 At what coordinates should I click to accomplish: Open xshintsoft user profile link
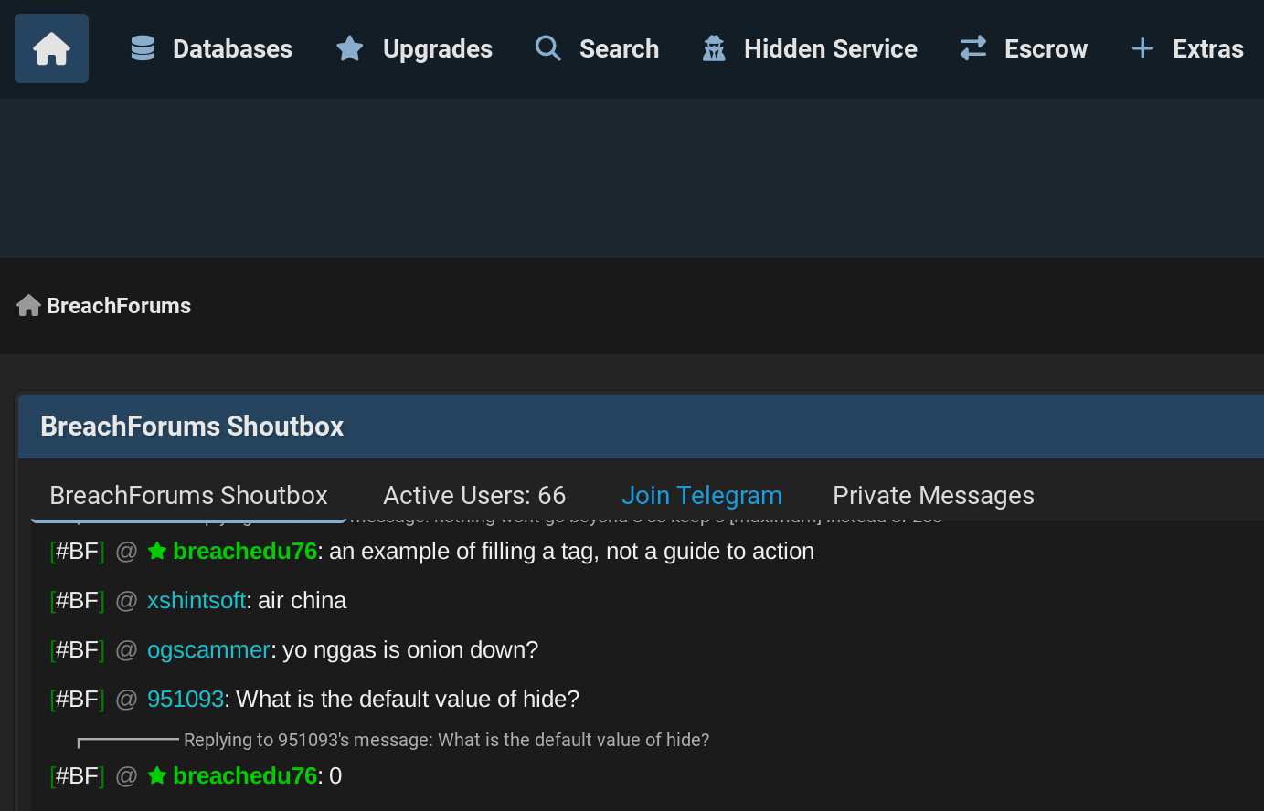[196, 600]
